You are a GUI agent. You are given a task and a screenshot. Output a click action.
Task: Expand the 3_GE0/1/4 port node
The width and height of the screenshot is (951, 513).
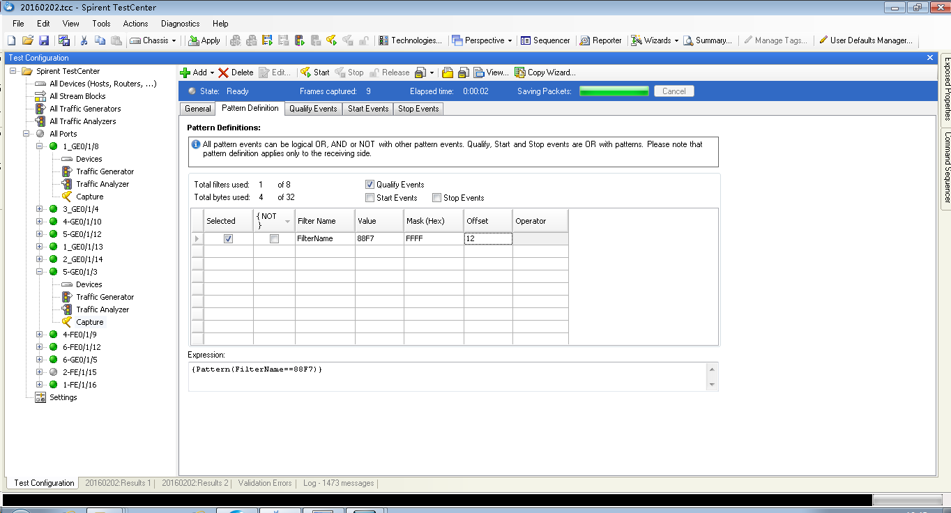pos(40,209)
